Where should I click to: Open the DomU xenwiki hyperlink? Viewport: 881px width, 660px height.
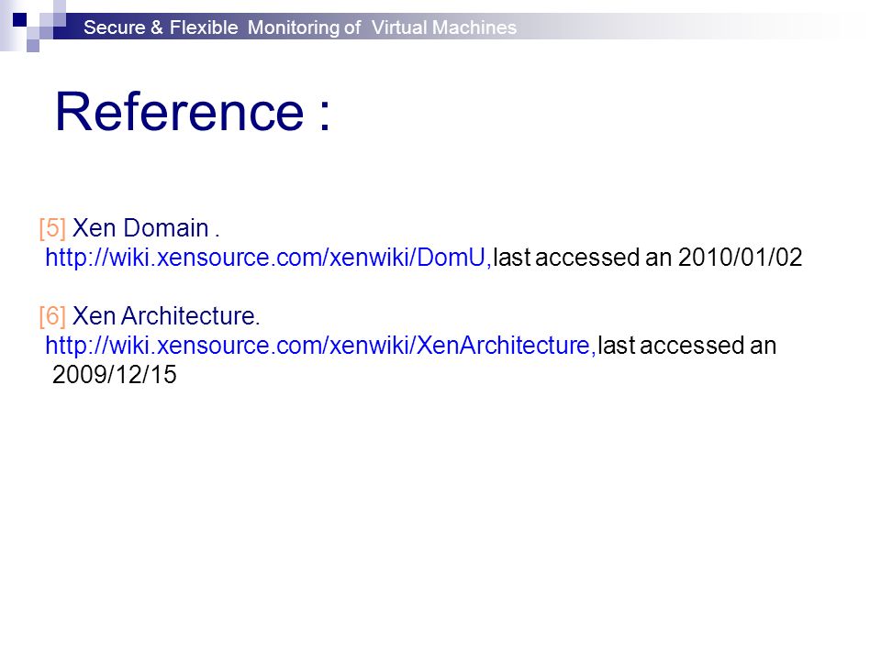[267, 258]
